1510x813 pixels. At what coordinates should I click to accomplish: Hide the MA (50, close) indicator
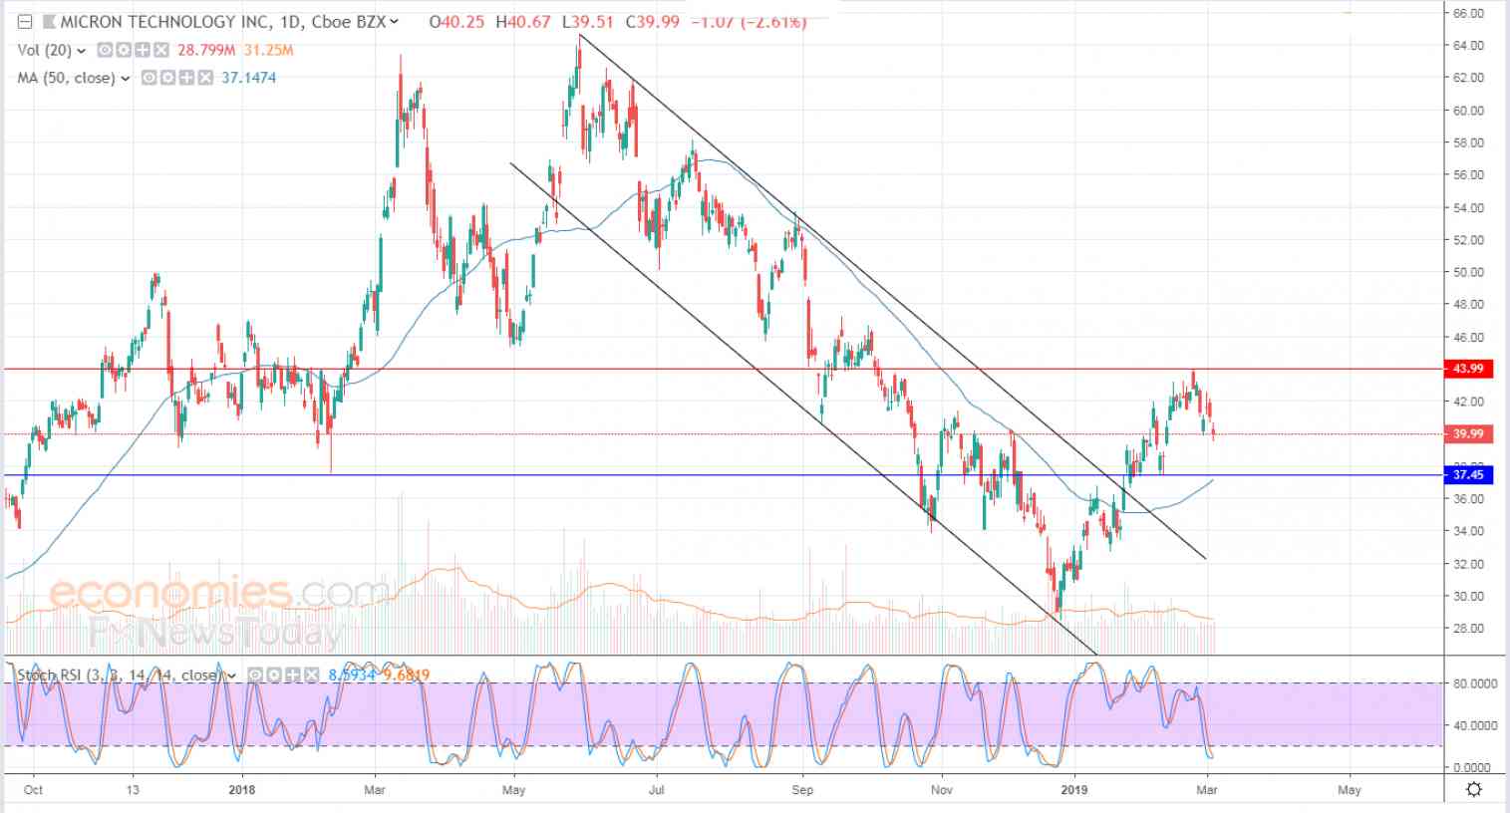click(149, 78)
